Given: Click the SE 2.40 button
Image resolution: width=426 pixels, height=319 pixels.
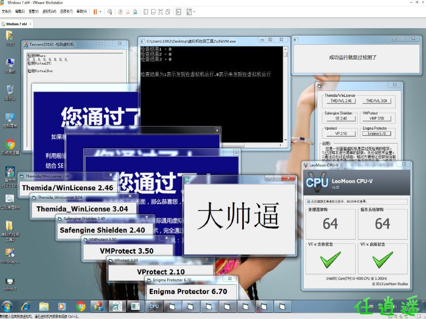Looking at the screenshot, I should tap(341, 118).
